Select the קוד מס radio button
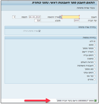This screenshot has height=104, width=99. (x=94, y=76)
